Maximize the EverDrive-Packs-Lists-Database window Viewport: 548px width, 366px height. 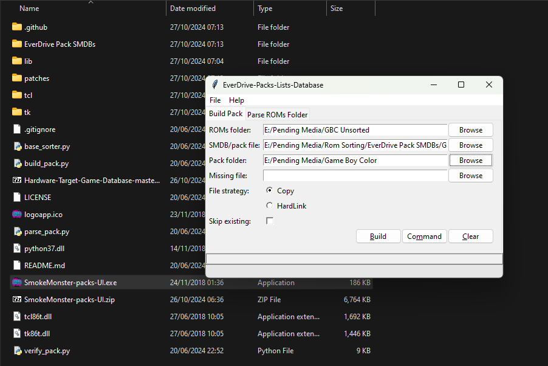pos(461,85)
